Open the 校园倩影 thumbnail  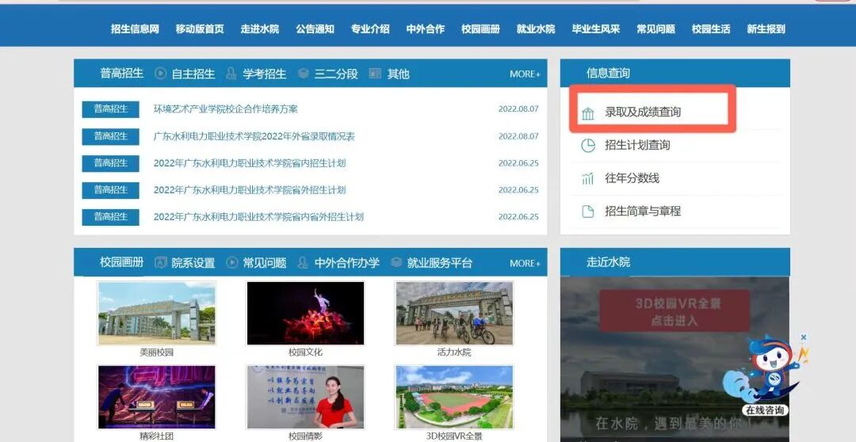[x=305, y=398]
